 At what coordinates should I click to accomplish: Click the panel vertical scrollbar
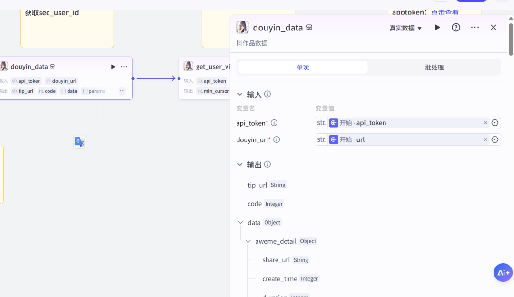pyautogui.click(x=511, y=40)
